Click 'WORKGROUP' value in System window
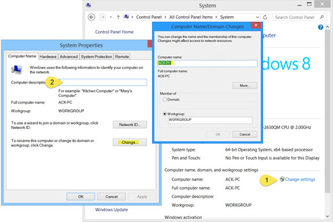The image size is (333, 222). pyautogui.click(x=238, y=205)
